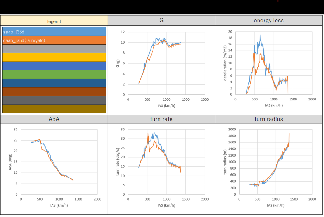Click the olive bottom legend swatch
This screenshot has width=324, height=217.
click(54, 109)
